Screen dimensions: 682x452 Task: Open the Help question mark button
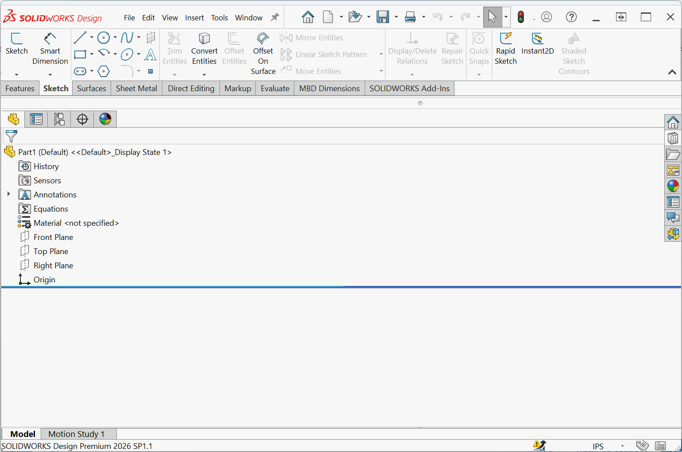[571, 17]
